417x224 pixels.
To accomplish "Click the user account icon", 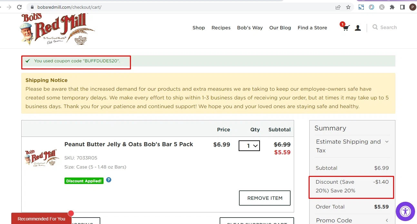I will (358, 28).
